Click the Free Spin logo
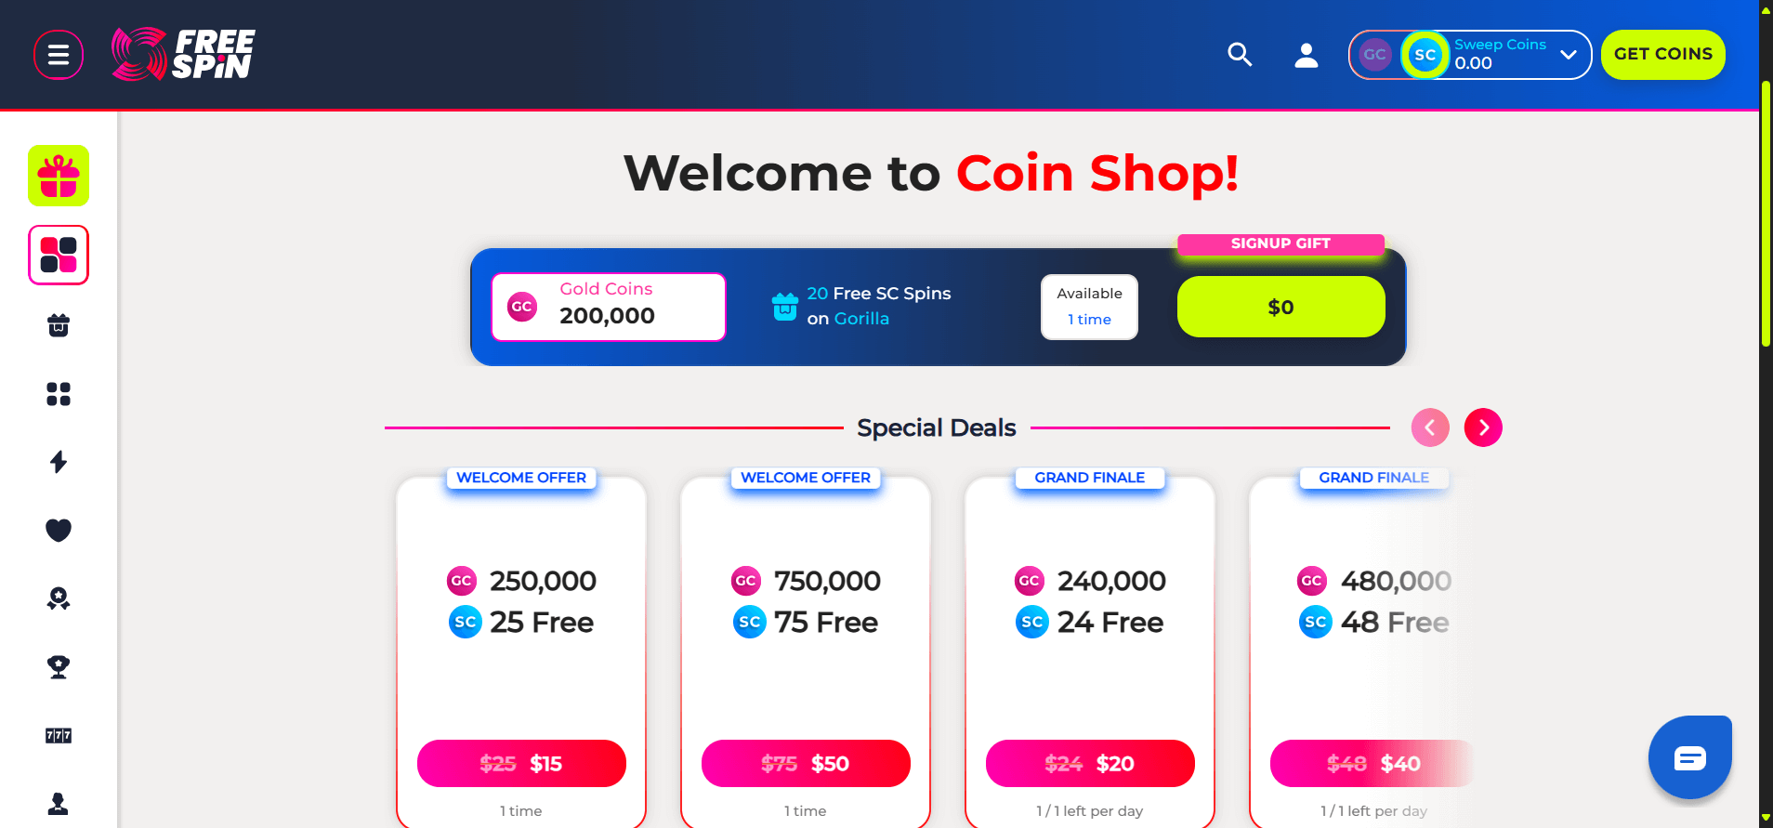The width and height of the screenshot is (1773, 828). (183, 54)
